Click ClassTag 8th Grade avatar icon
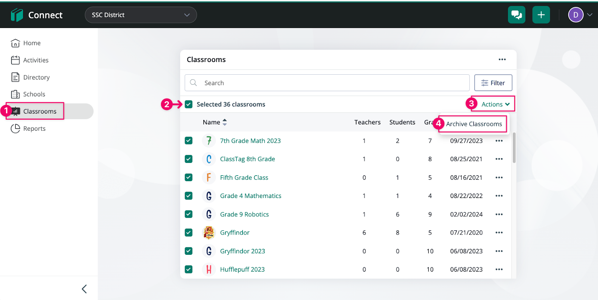The height and width of the screenshot is (300, 598). coord(209,159)
